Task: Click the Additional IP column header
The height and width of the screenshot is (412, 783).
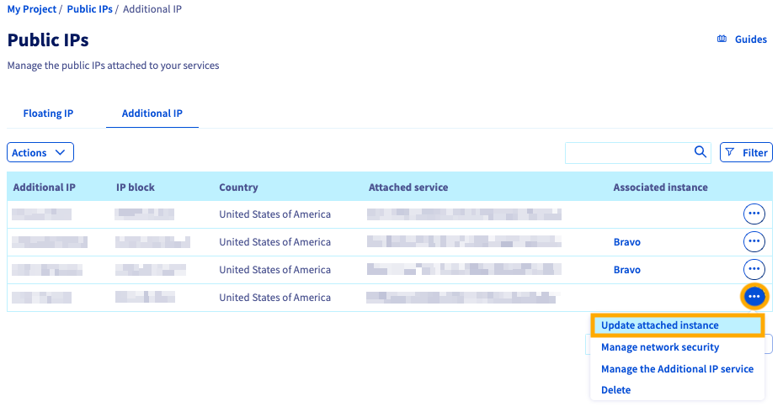Action: coord(44,188)
